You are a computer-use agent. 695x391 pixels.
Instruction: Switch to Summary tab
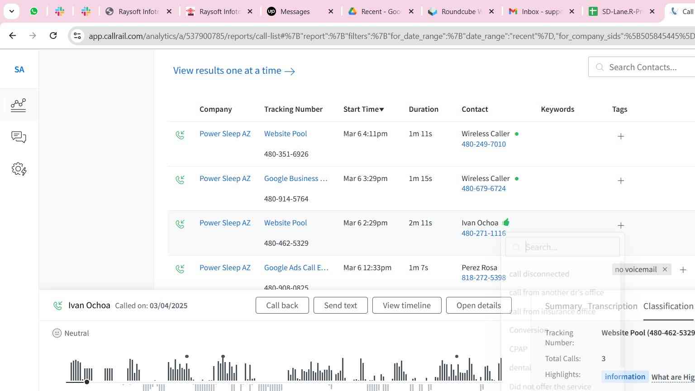(x=563, y=306)
